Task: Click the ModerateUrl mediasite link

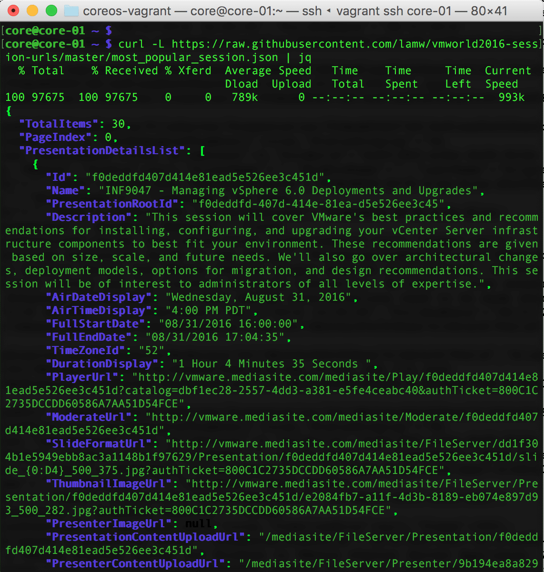Action: (272, 424)
